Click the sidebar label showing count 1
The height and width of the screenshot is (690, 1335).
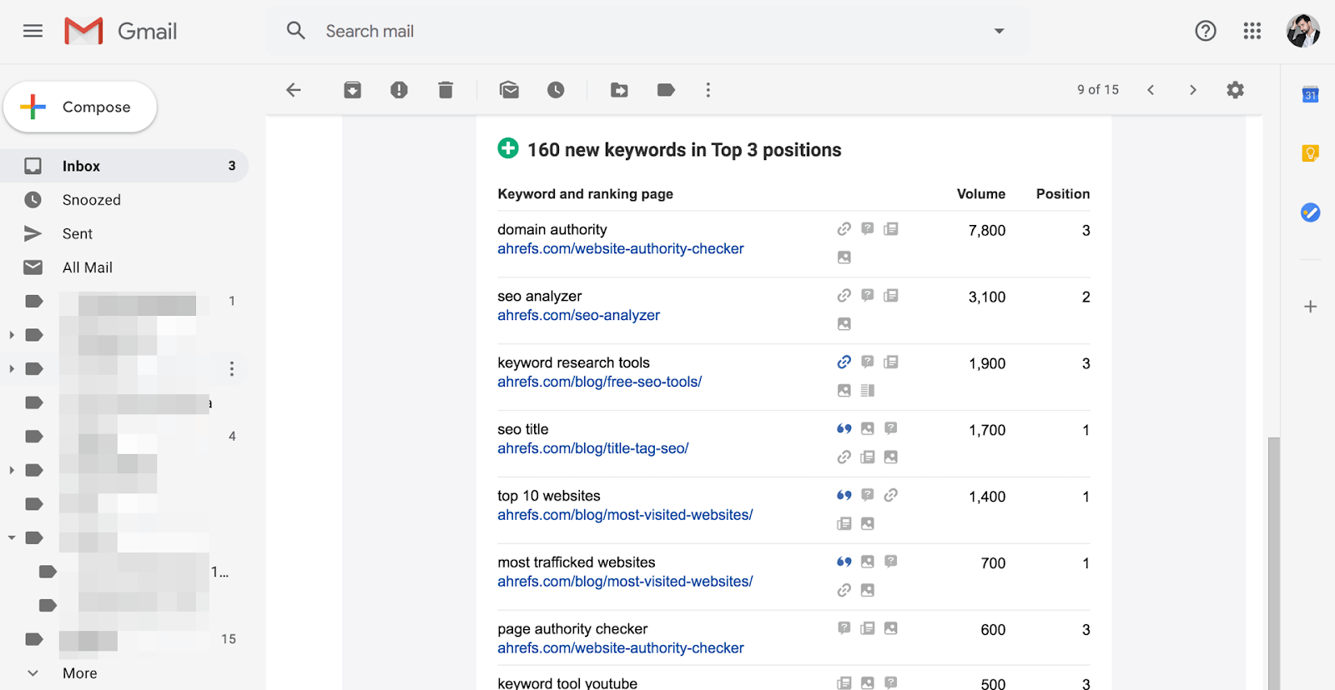tap(124, 301)
